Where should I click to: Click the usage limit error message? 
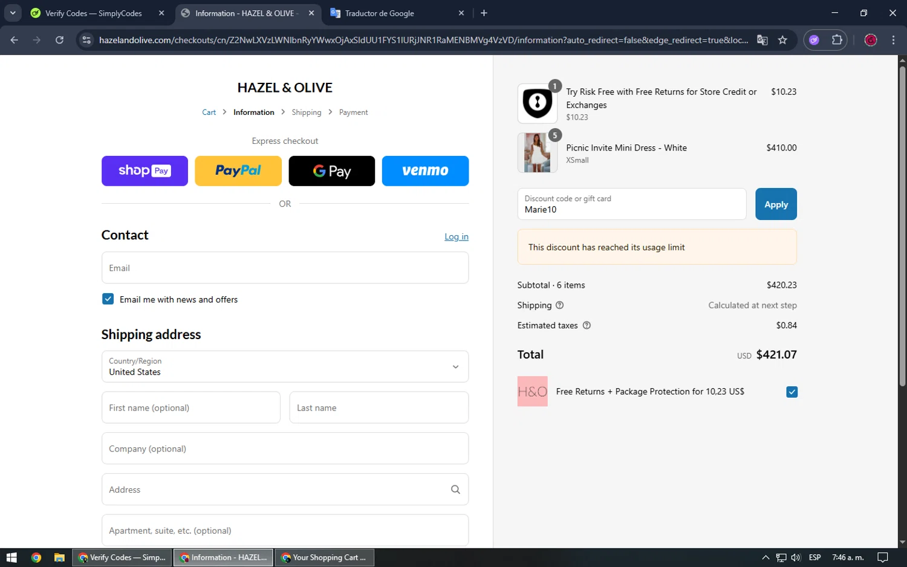(x=657, y=247)
